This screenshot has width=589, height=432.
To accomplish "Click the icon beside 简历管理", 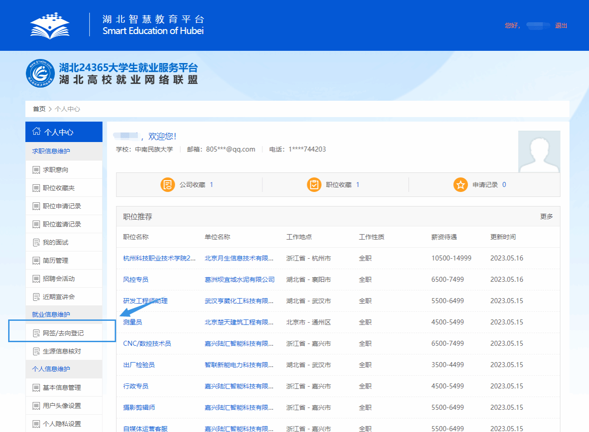I will click(x=36, y=260).
